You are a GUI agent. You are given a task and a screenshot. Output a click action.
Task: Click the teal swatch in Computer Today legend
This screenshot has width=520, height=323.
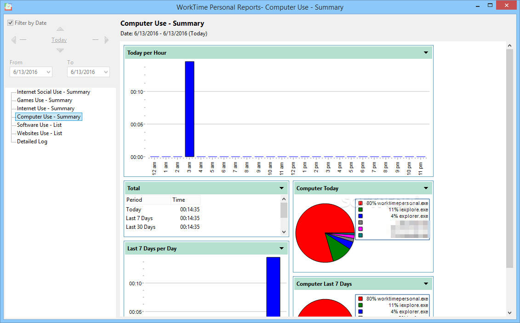coord(360,236)
